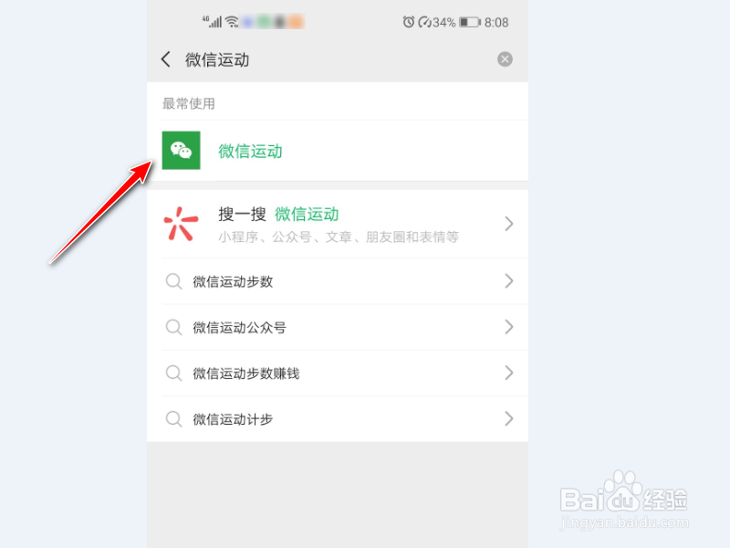This screenshot has height=548, width=730.
Task: Tap the red 搜一搜 star icon
Action: point(181,224)
